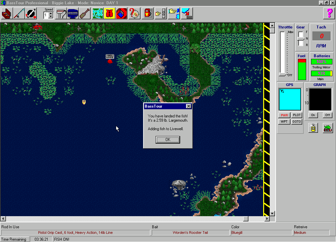Click the NO WAKE buoy

(110, 59)
